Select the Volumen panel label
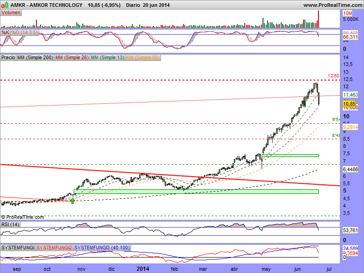 pos(11,13)
